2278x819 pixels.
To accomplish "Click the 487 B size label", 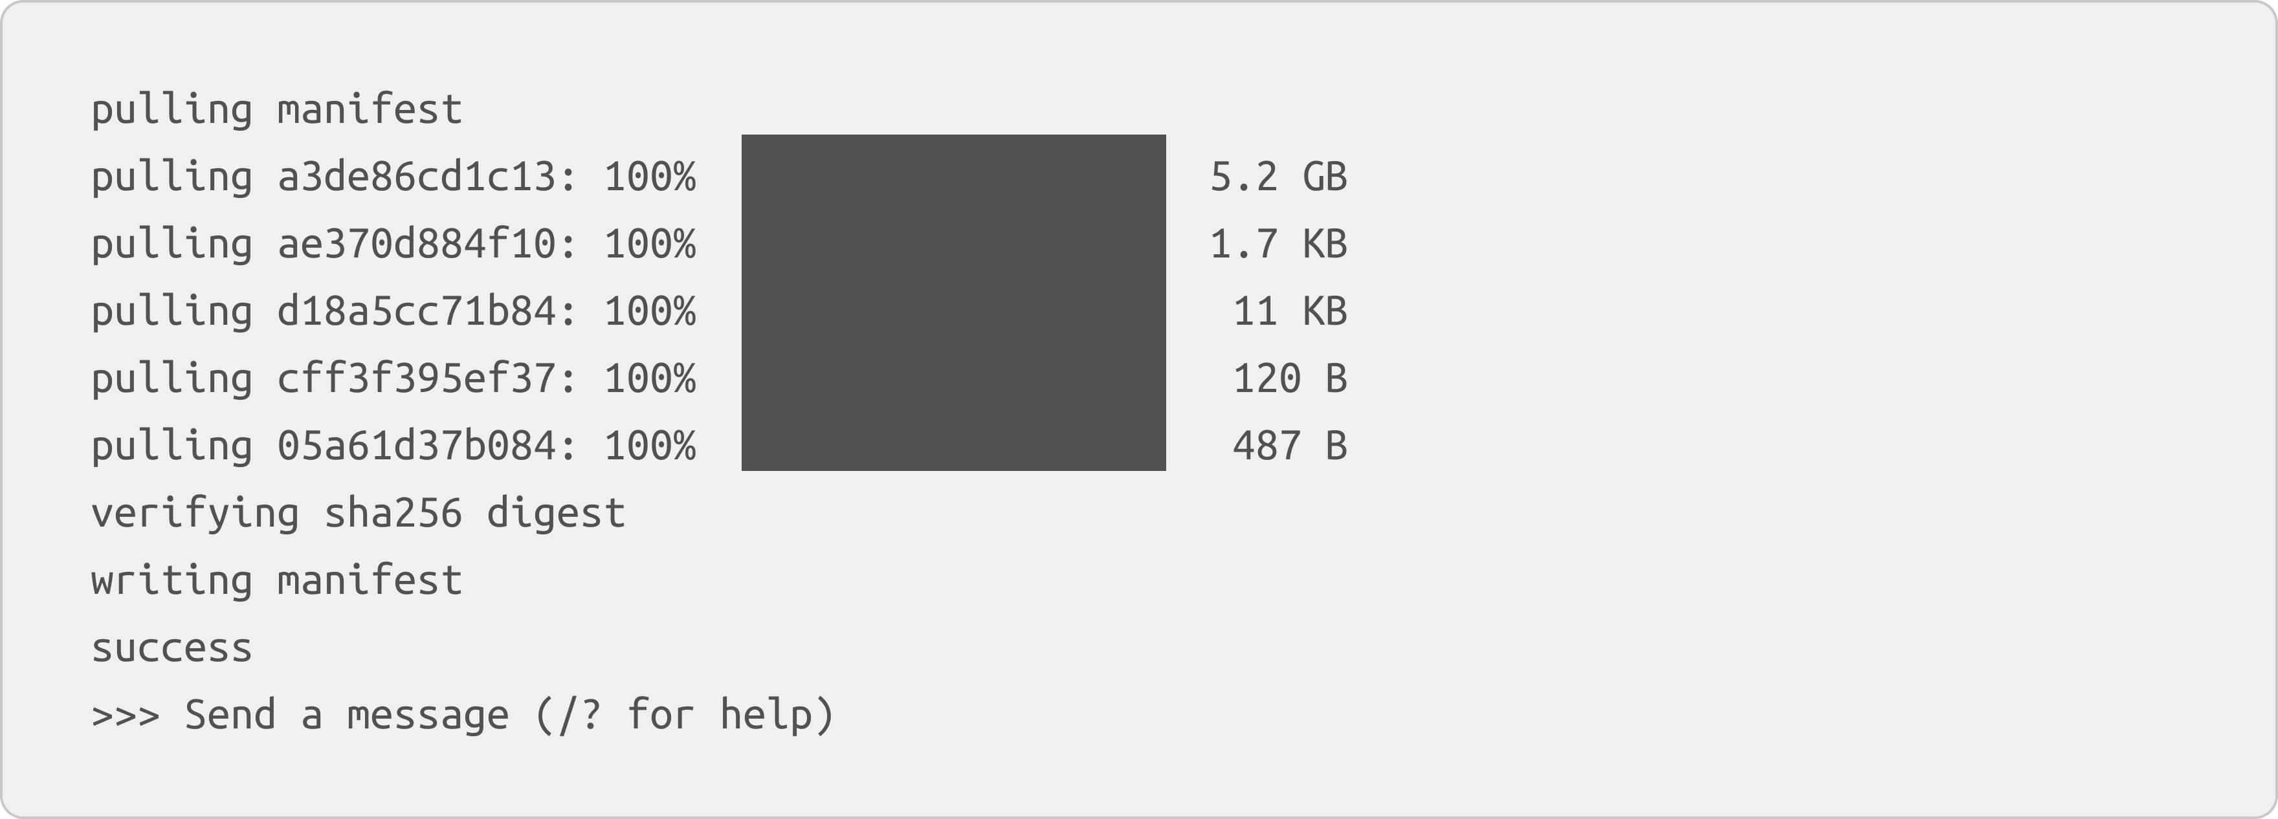I will click(x=1290, y=446).
